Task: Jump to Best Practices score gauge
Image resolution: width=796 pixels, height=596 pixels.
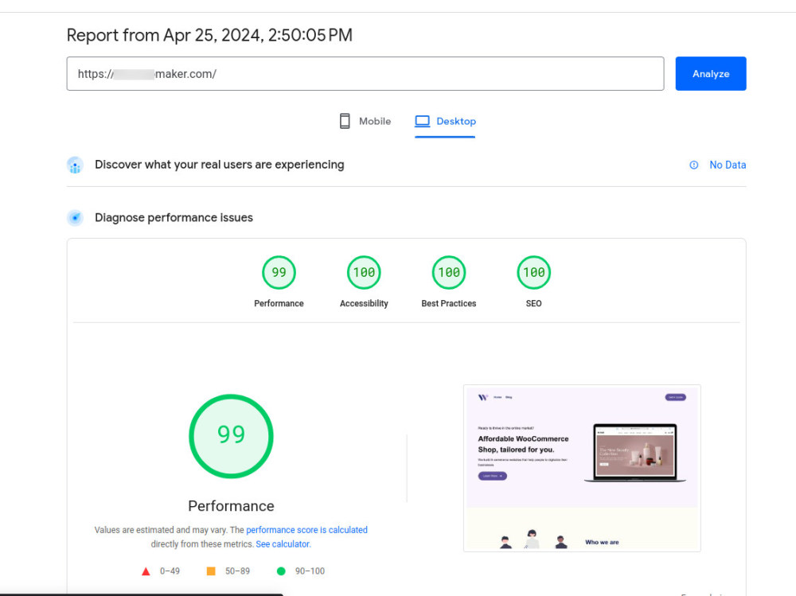Action: click(449, 273)
